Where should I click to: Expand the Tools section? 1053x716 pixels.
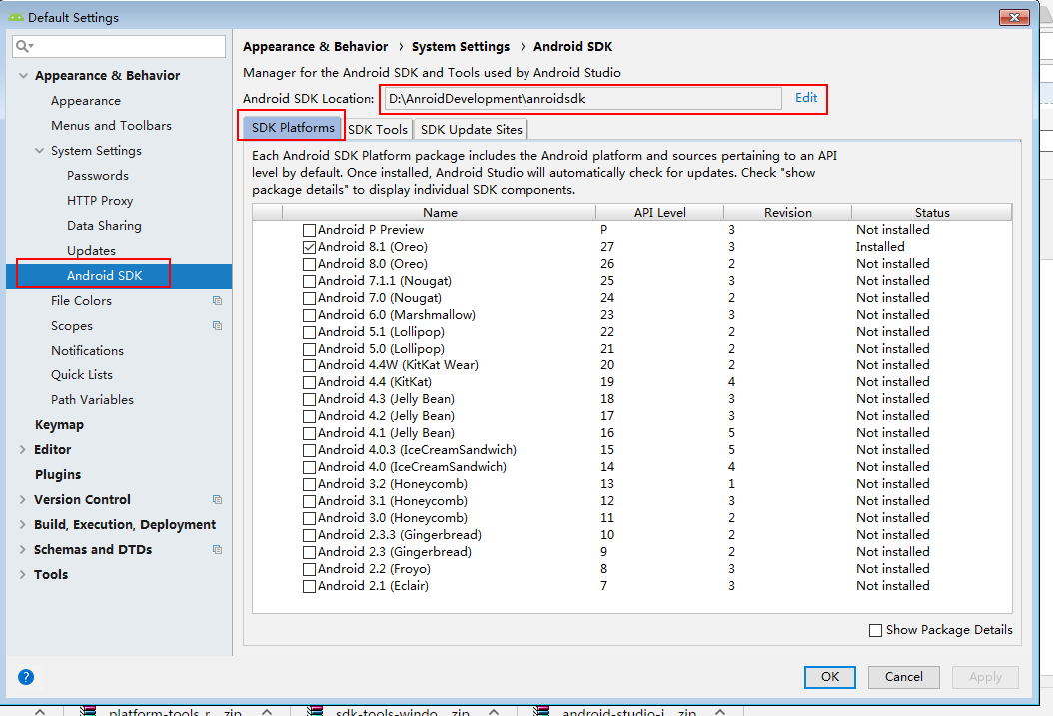click(x=23, y=575)
